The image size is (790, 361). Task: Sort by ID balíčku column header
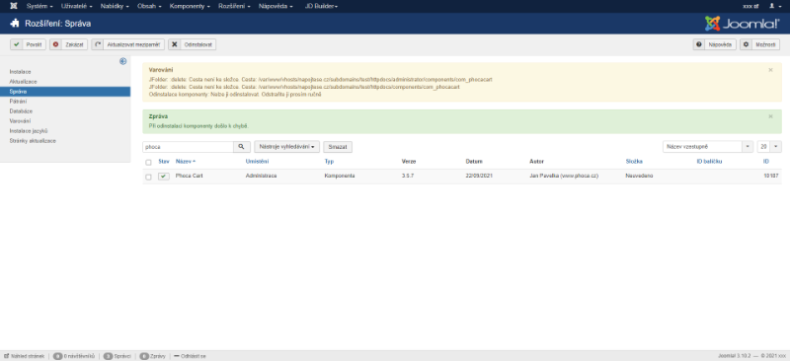709,162
